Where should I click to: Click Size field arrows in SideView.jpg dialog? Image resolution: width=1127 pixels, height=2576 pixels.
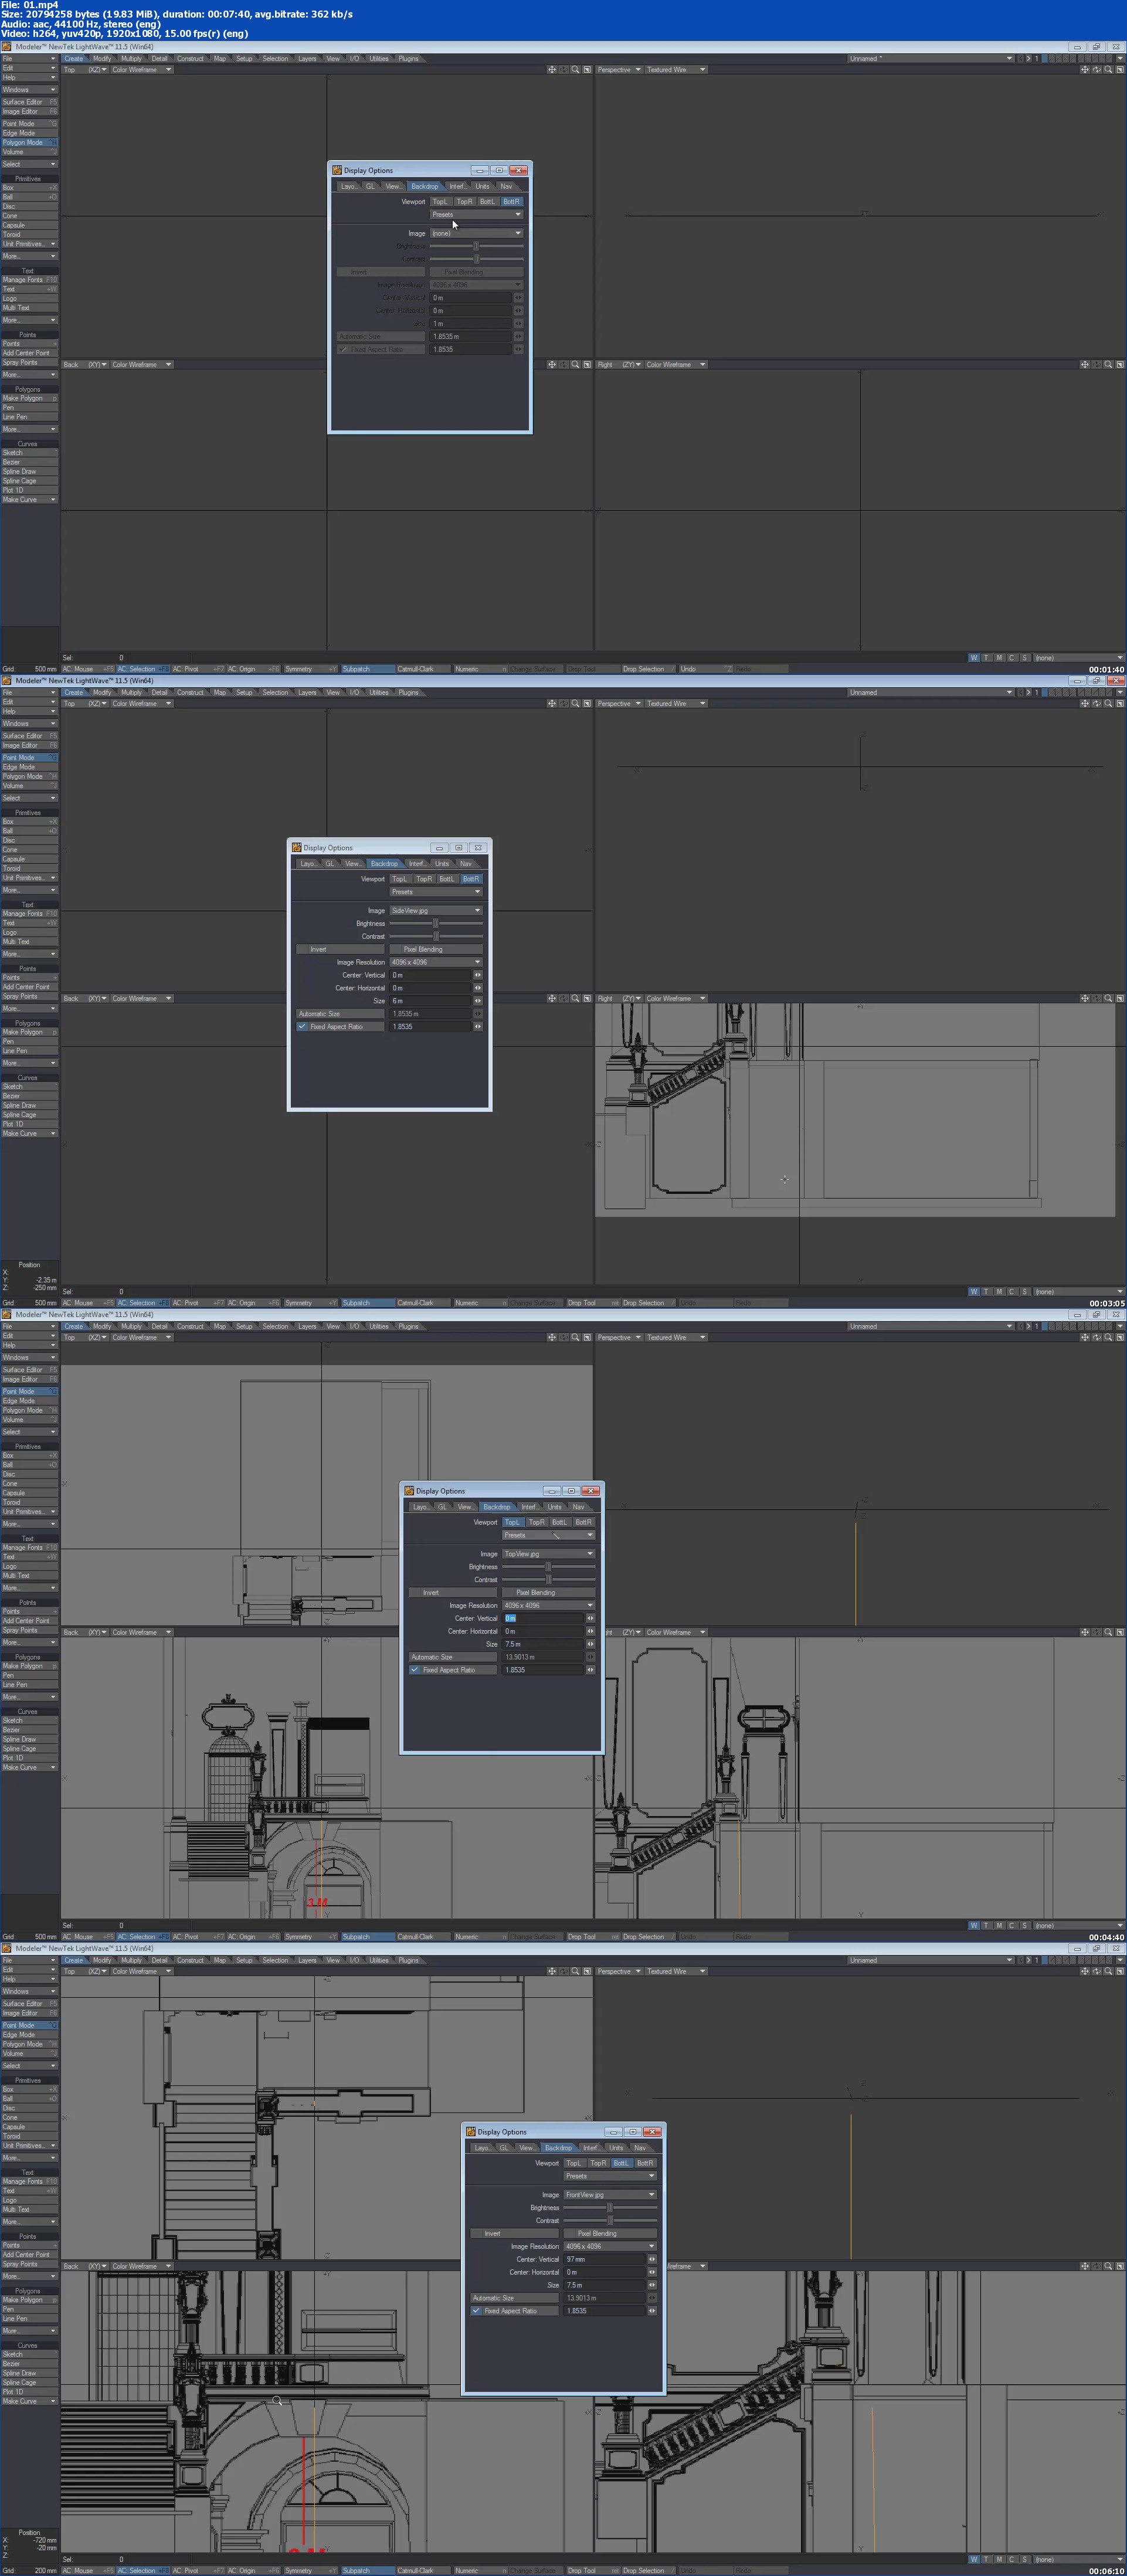point(478,1001)
